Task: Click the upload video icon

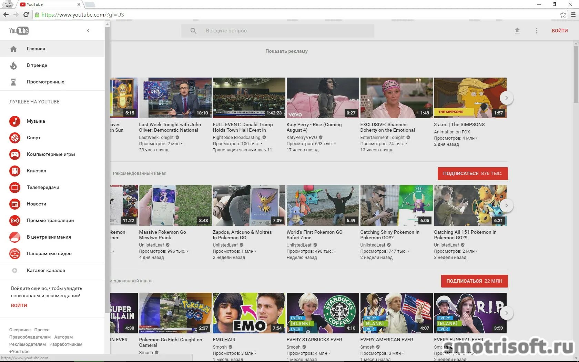Action: tap(517, 31)
